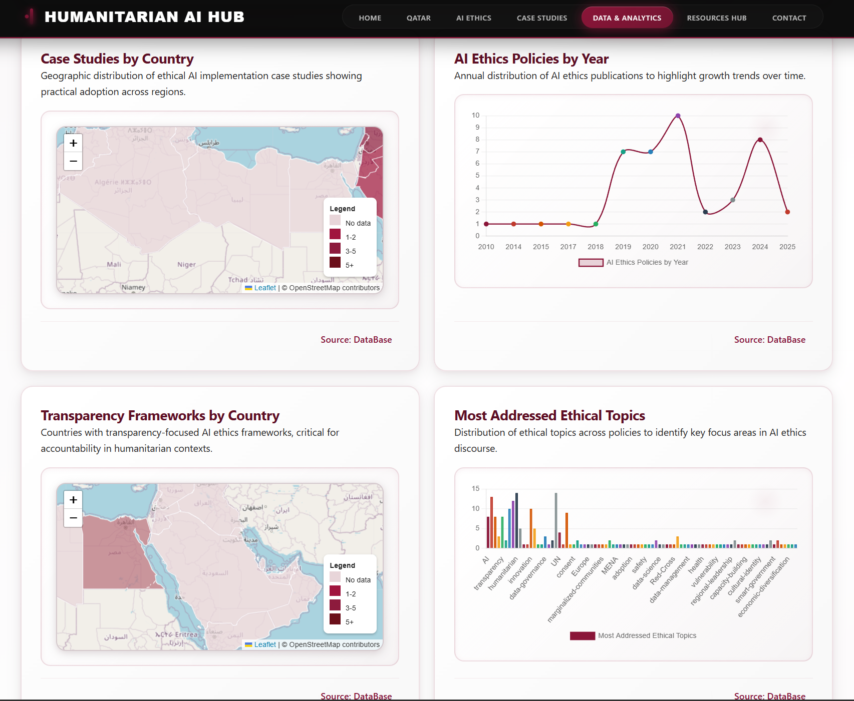
Task: Toggle AI Ethics Policies by Year legend
Action: pyautogui.click(x=633, y=262)
